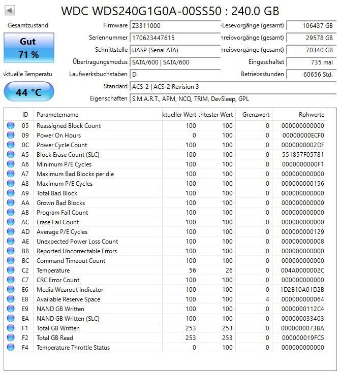Click threshold value 4 in Available Reserve Space row

click(267, 299)
